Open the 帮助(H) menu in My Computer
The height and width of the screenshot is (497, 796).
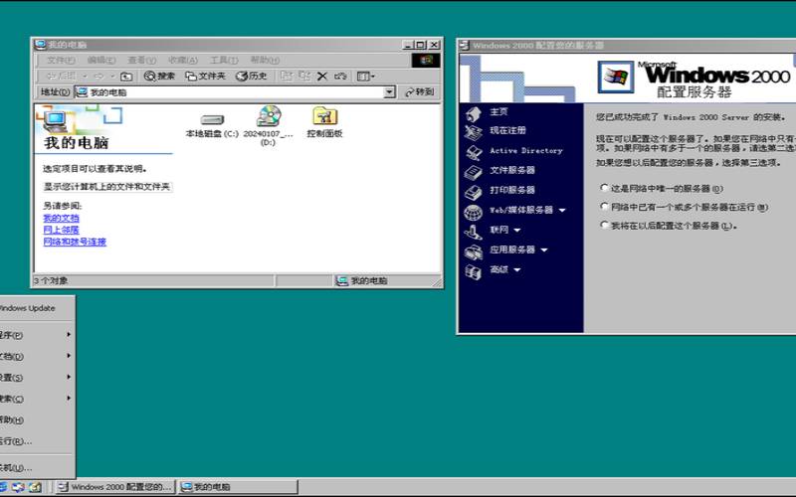(265, 60)
